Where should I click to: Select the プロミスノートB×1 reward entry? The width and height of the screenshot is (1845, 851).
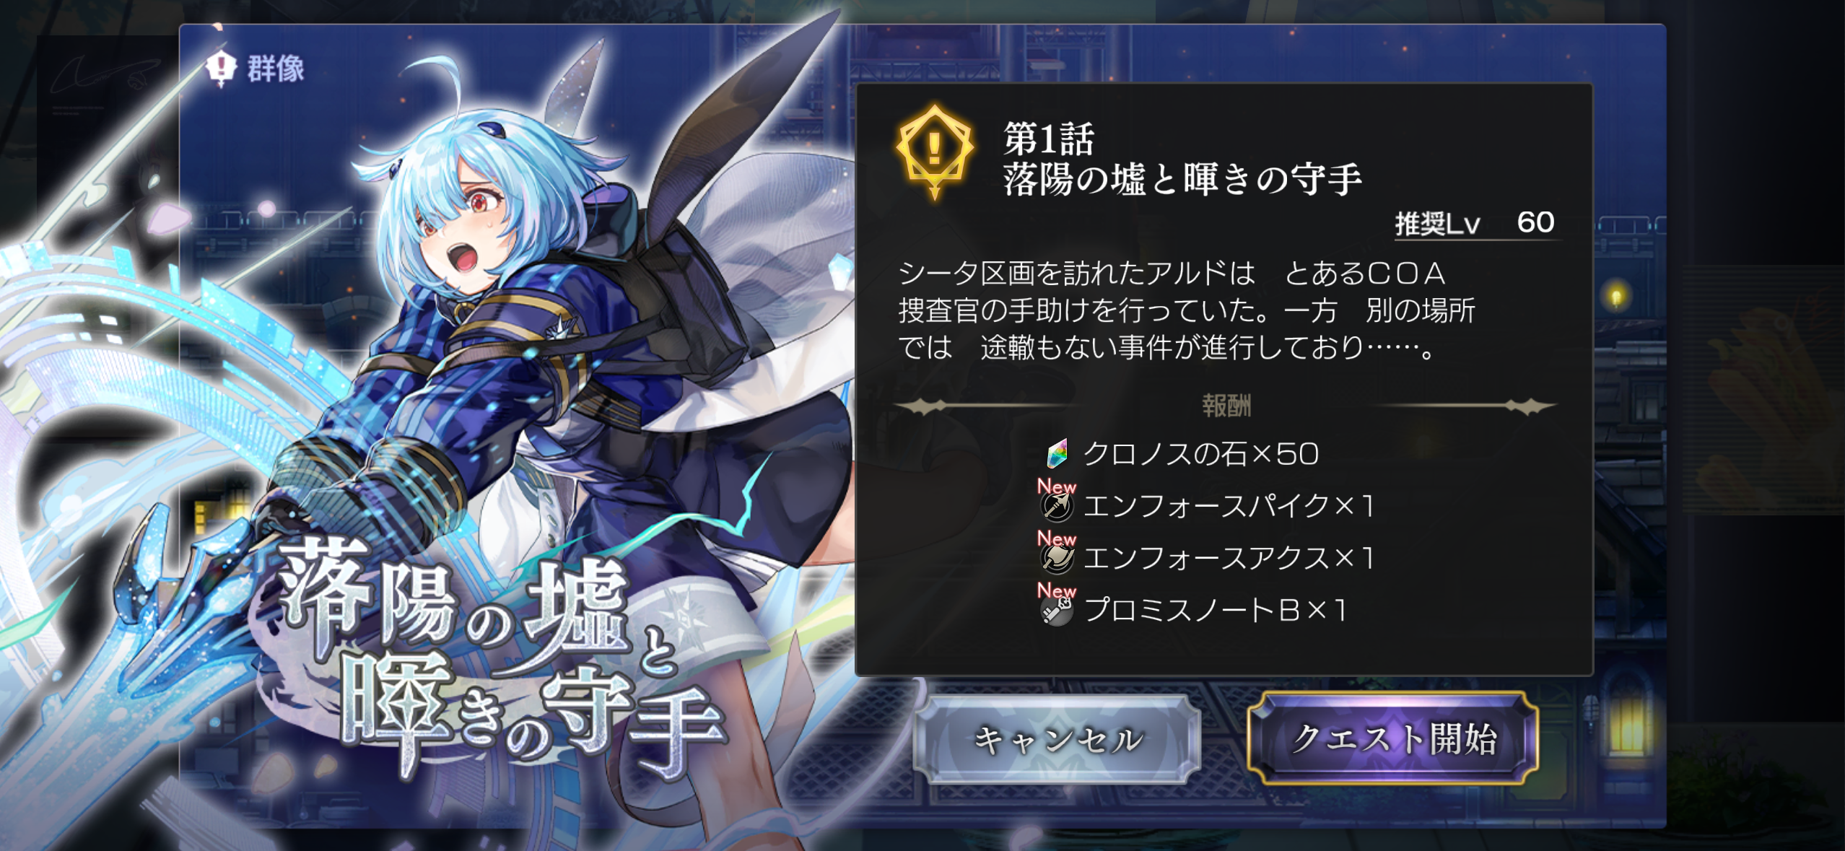pyautogui.click(x=1215, y=610)
